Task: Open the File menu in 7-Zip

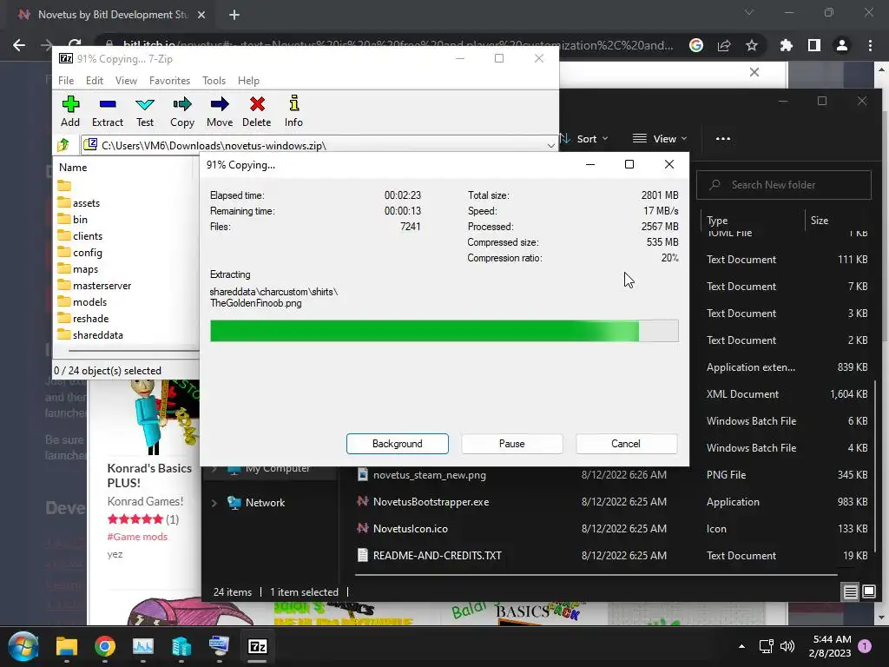Action: [66, 81]
